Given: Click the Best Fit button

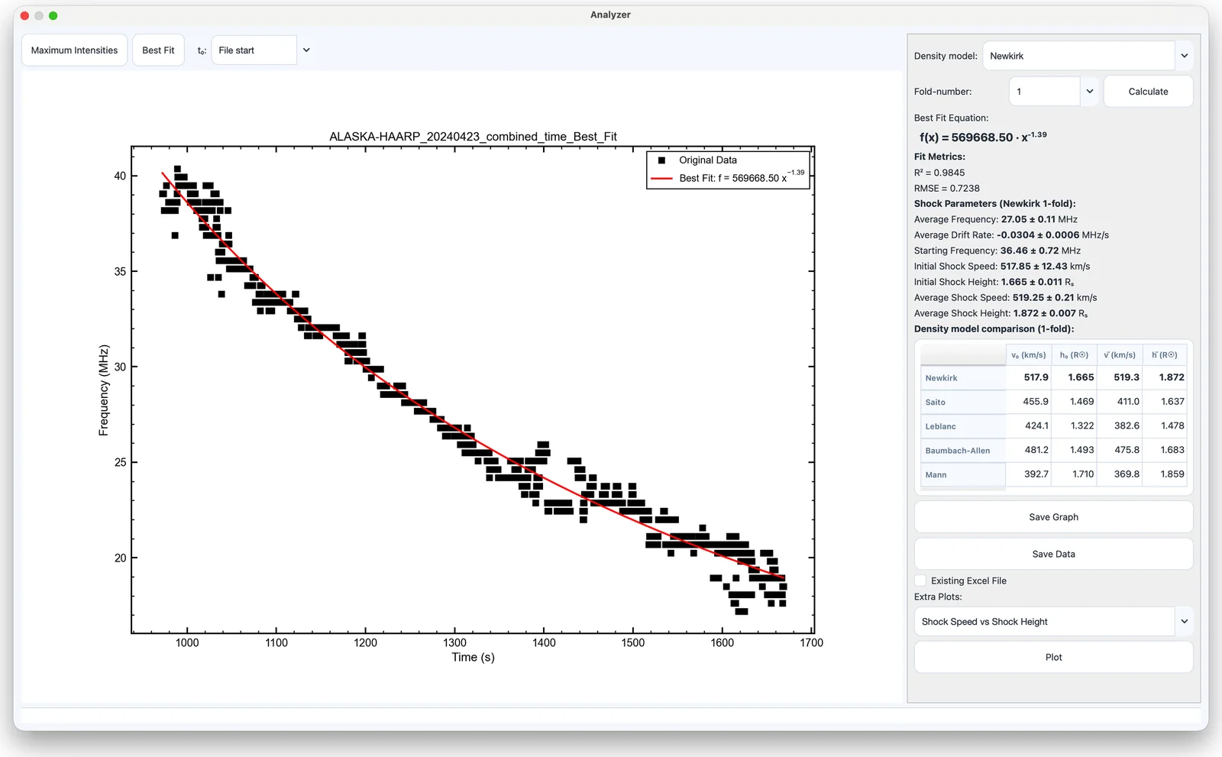Looking at the screenshot, I should (x=158, y=50).
